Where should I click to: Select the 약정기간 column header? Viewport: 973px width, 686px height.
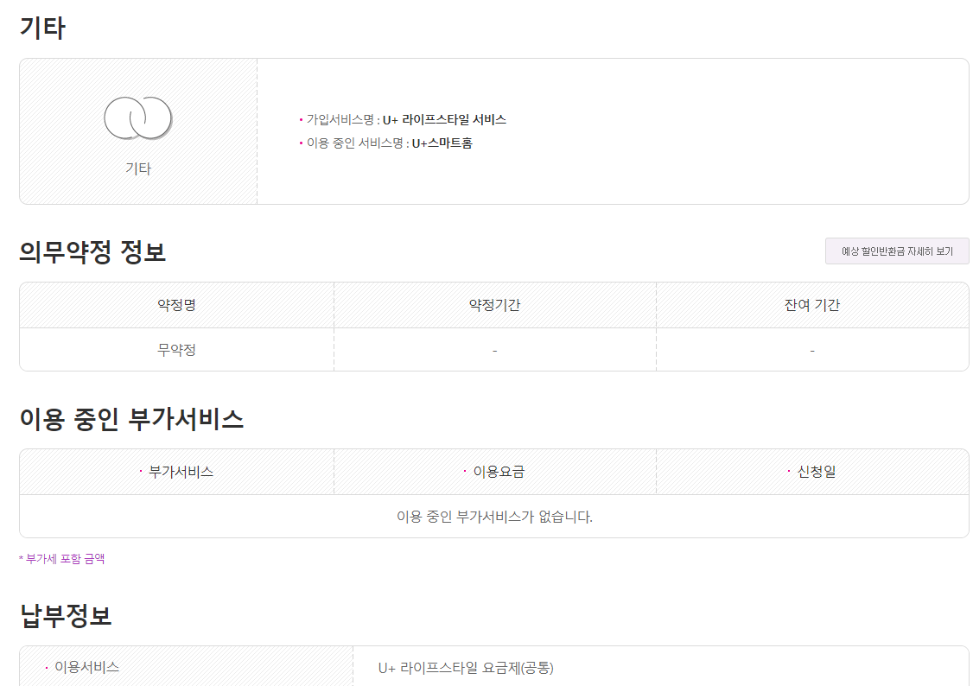coord(494,305)
